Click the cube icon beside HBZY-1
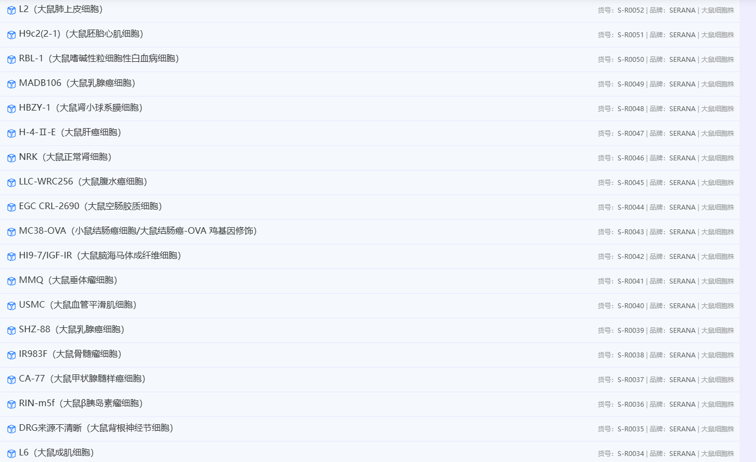Screen dimensions: 756x462 (11, 109)
